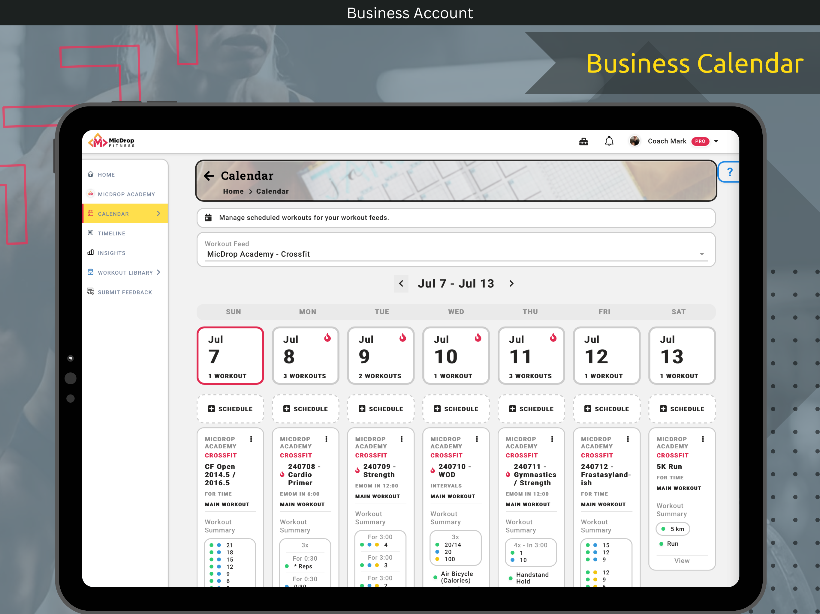Select the Jul 12 day card

click(607, 356)
